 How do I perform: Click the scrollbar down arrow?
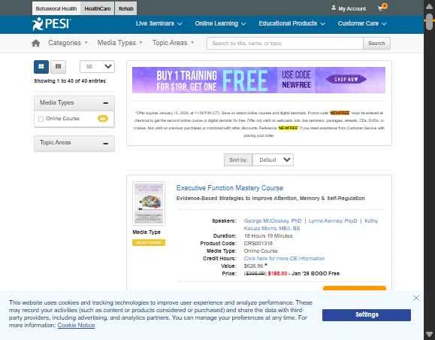(429, 334)
